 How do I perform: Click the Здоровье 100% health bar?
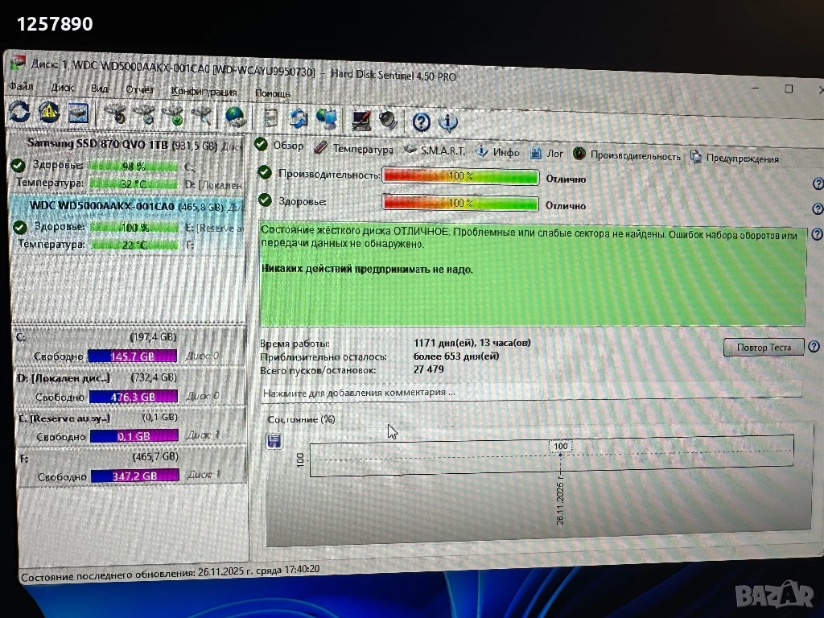click(460, 204)
